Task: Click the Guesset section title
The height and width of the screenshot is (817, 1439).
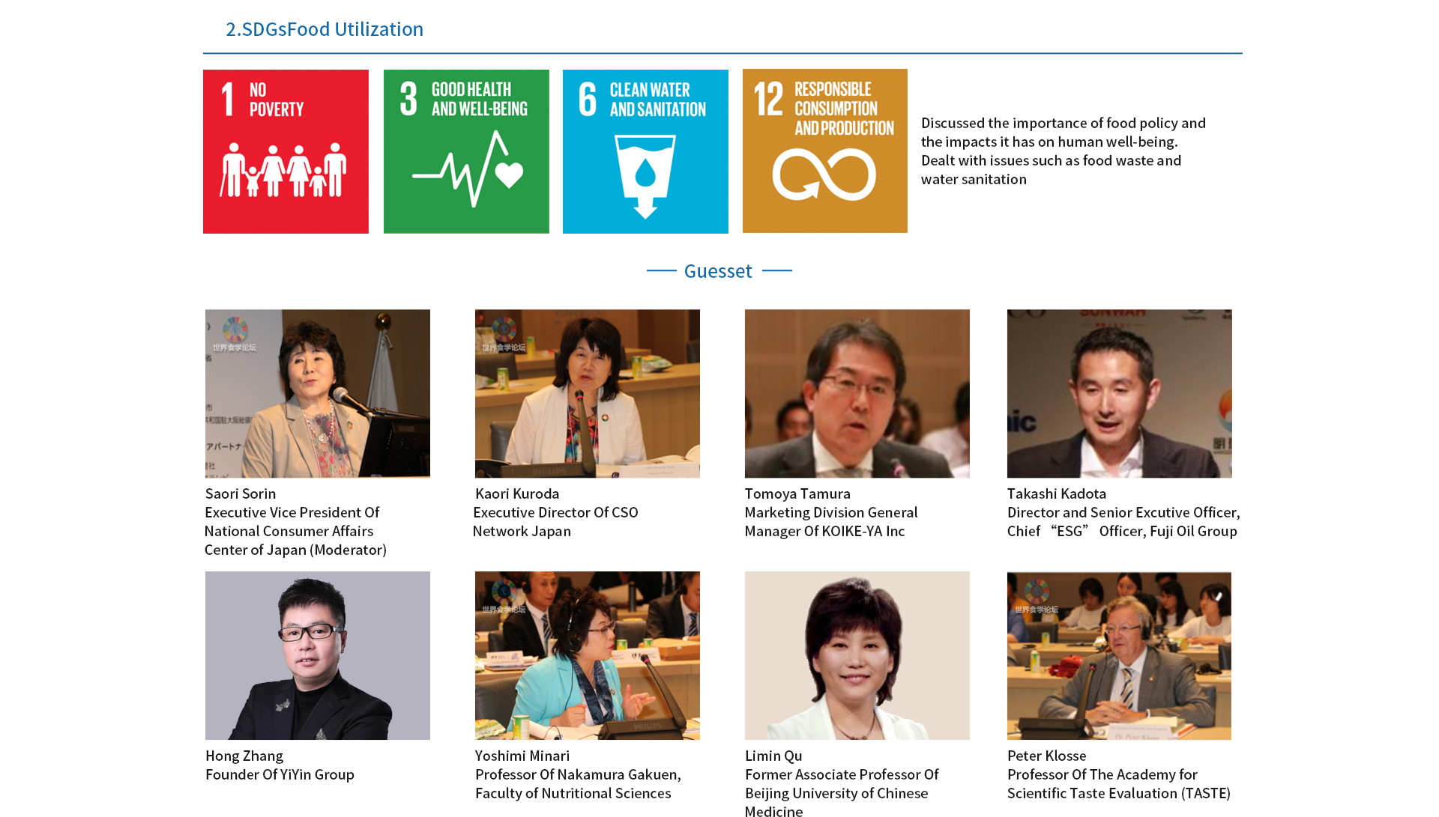Action: 718,271
